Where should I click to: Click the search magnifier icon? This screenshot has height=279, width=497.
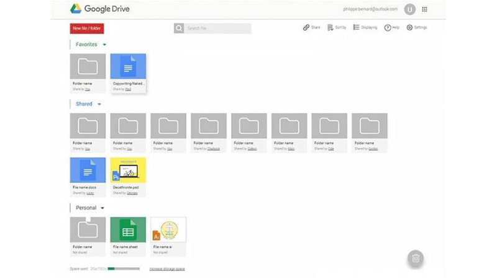coord(179,29)
